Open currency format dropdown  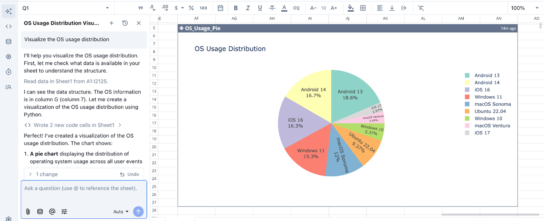(179, 8)
